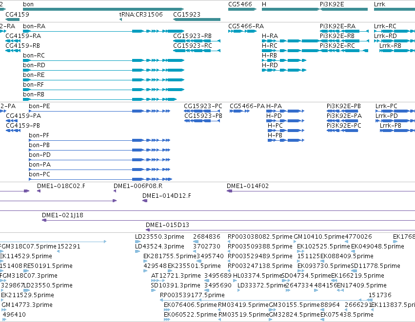Click the CG5466-RA transcript label
This screenshot has width=415, height=322.
246,26
